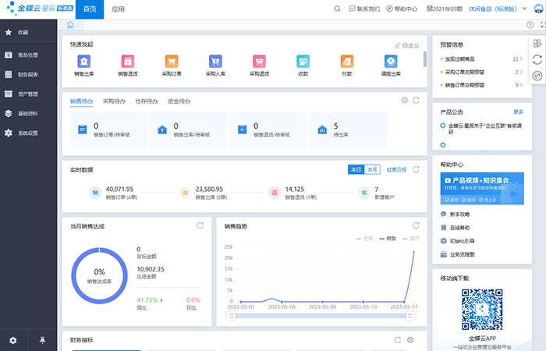The width and height of the screenshot is (546, 351).
Task: Refresh the 当月销售达成 panel
Action: pyautogui.click(x=200, y=226)
